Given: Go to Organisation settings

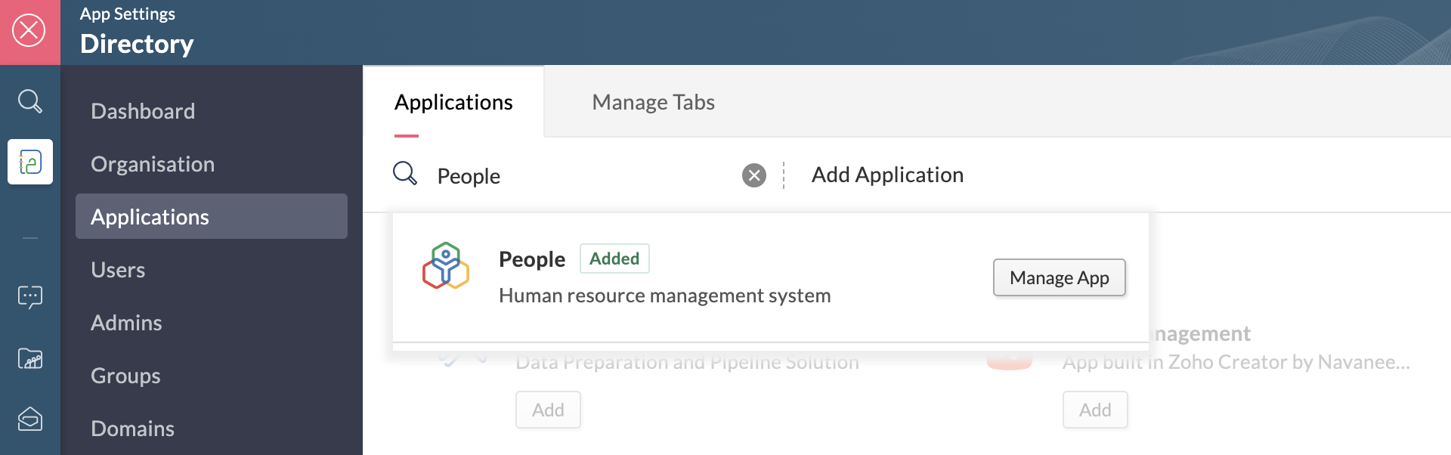Looking at the screenshot, I should click(x=153, y=164).
